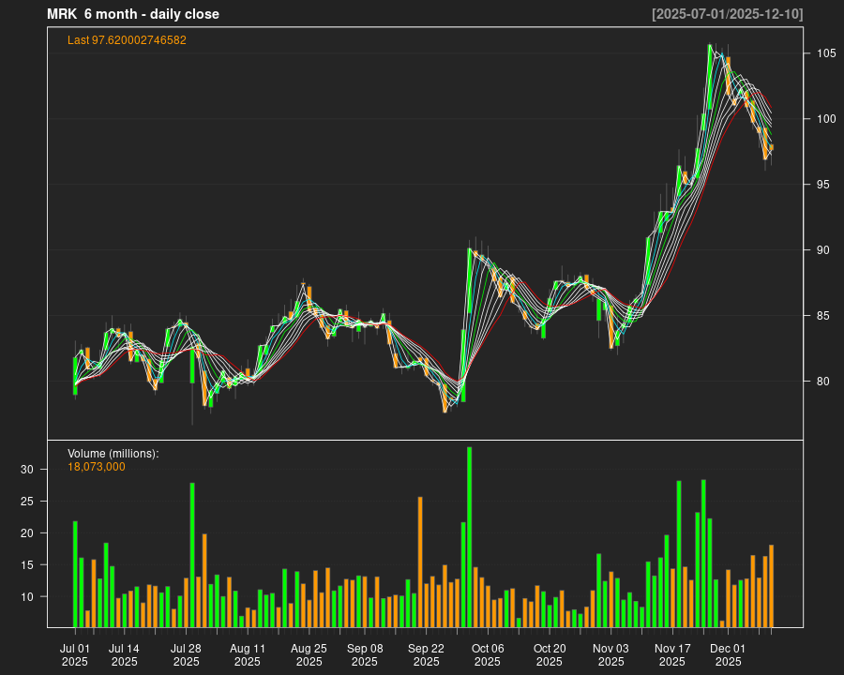Select the Jul 01 2025 date marker

75,654
